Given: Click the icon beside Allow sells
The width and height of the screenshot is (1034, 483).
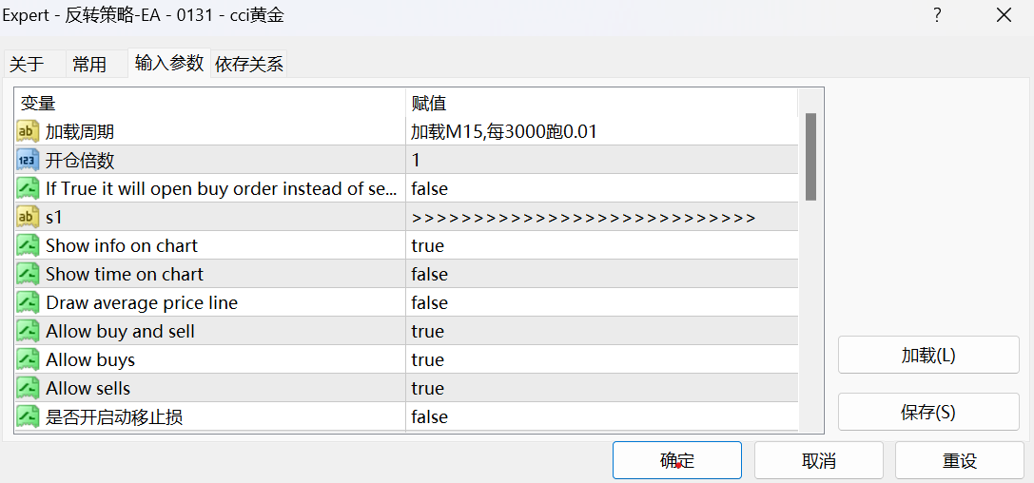Looking at the screenshot, I should 28,388.
